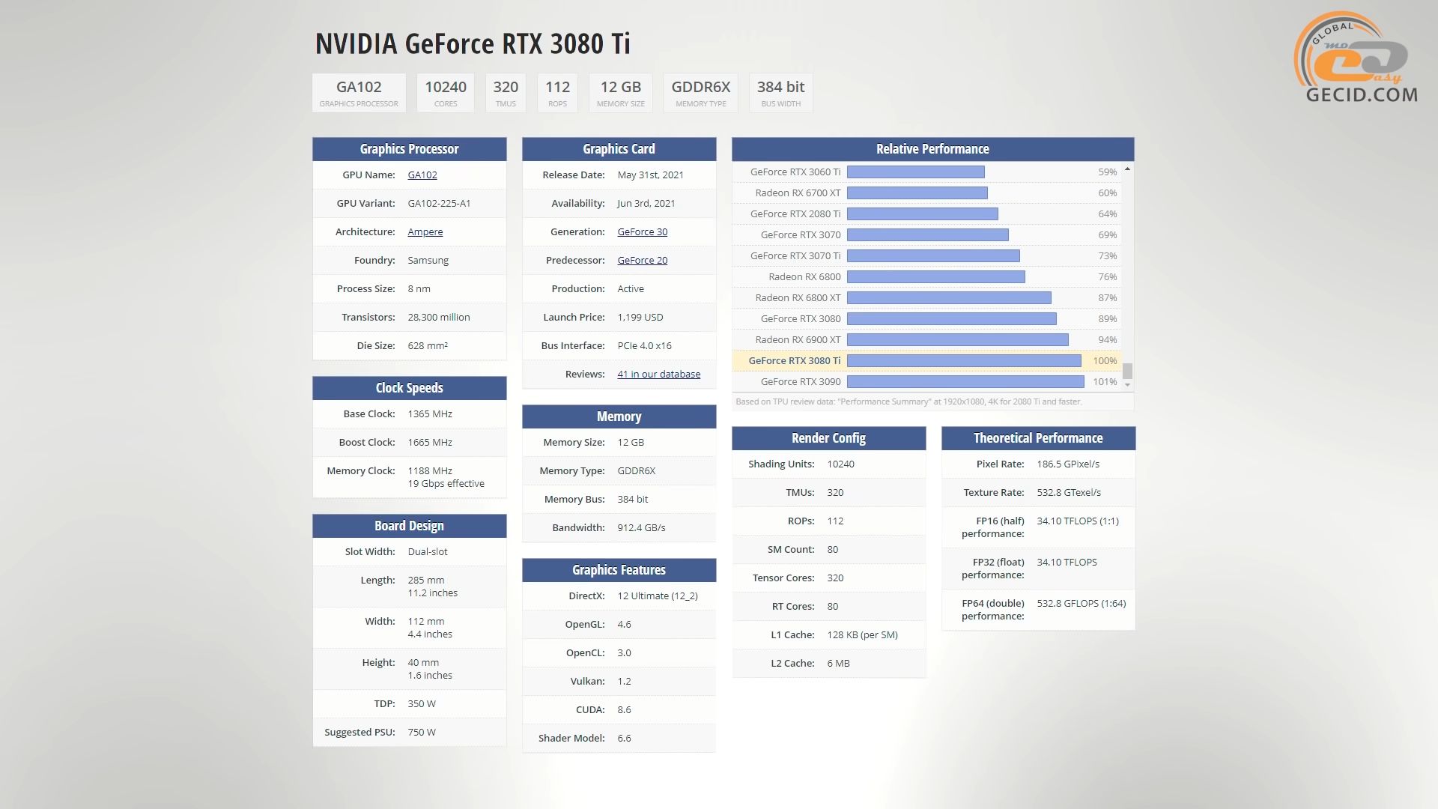The image size is (1438, 809).
Task: Click the scroll-down arrow in Relative Performance
Action: tap(1127, 385)
